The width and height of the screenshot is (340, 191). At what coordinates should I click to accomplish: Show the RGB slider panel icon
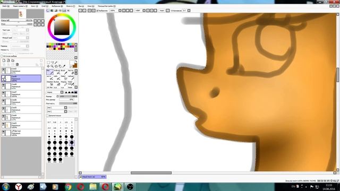[x=52, y=11]
